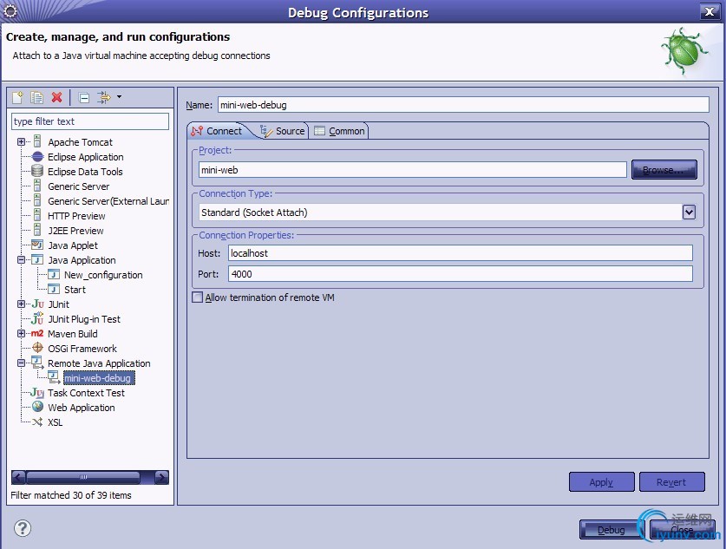
Task: Select the OSGi Framework configuration type
Action: point(82,349)
